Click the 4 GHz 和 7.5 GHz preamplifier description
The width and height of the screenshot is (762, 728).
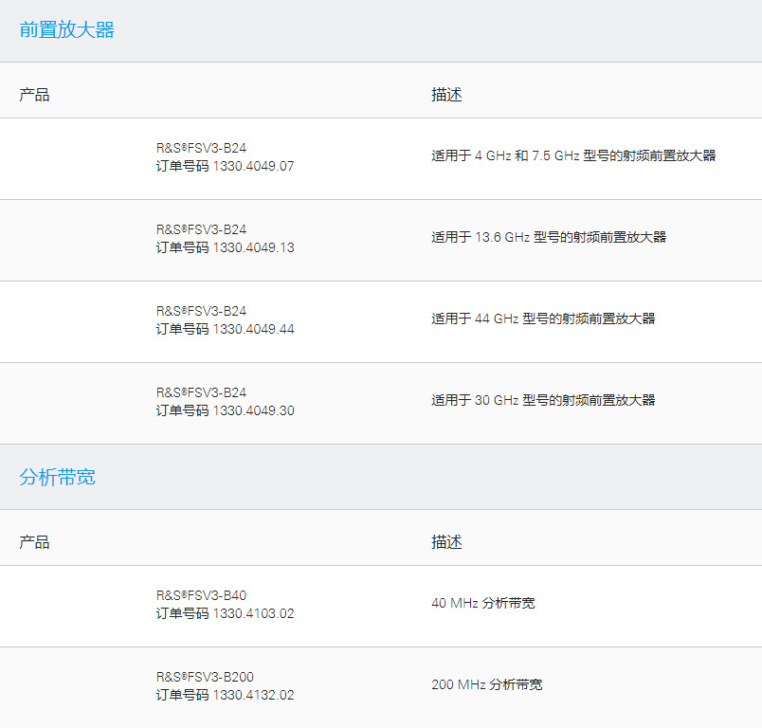pyautogui.click(x=575, y=158)
